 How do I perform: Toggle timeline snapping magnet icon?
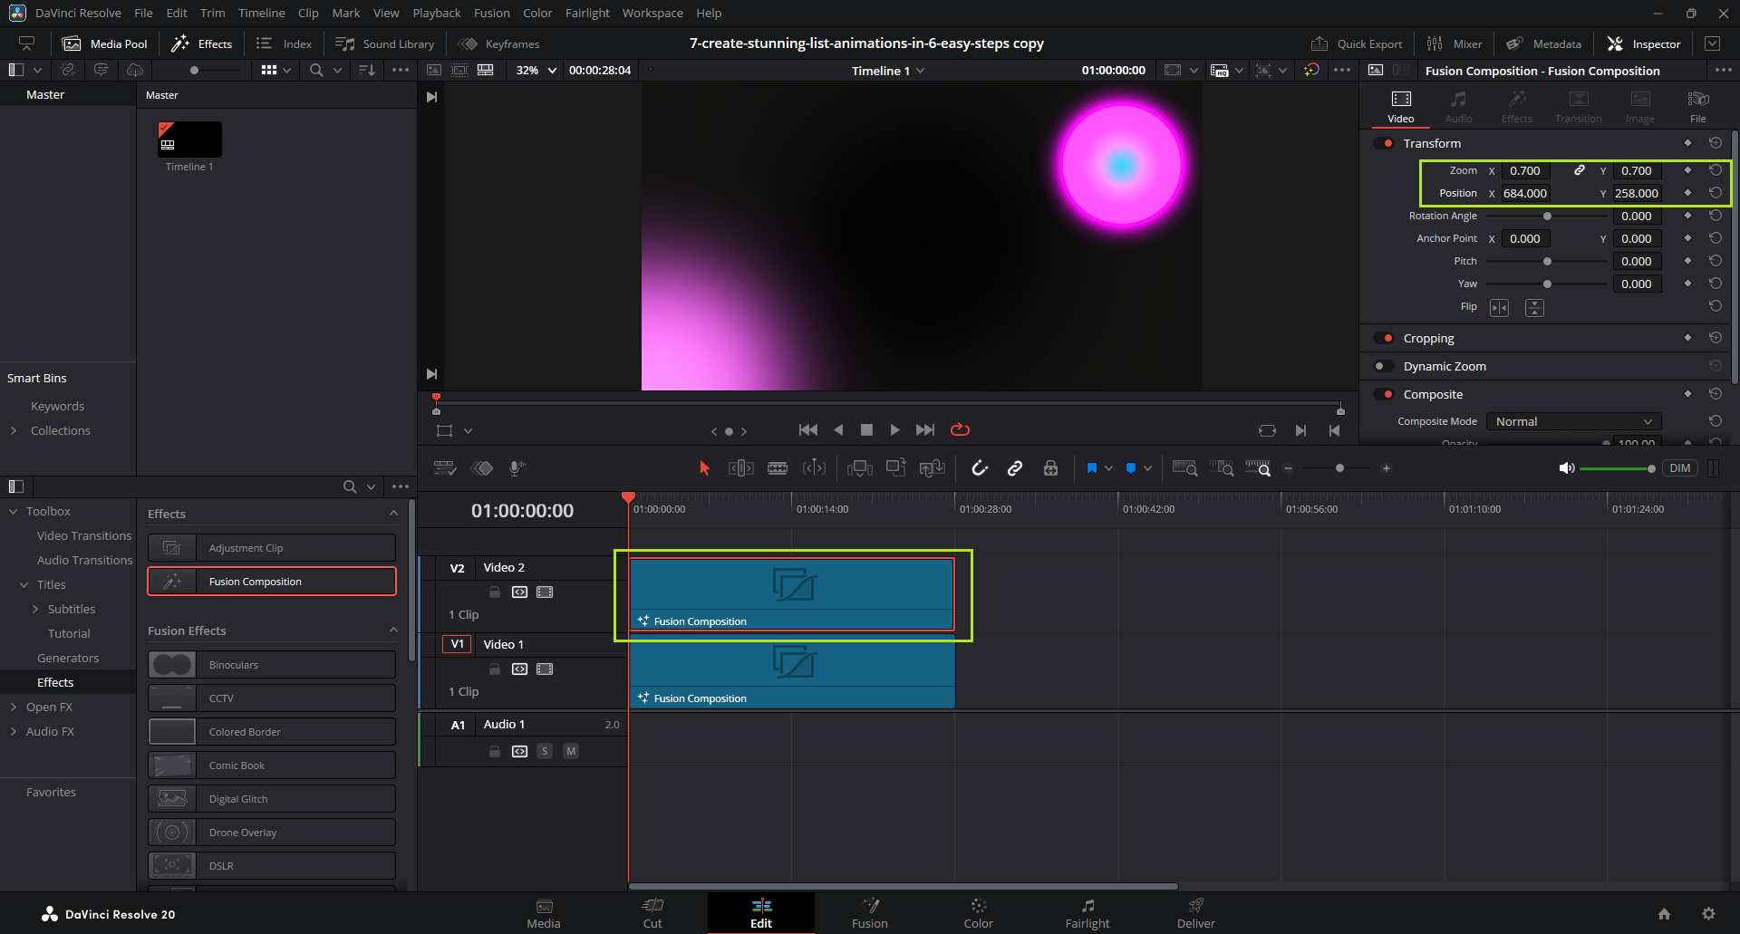980,468
